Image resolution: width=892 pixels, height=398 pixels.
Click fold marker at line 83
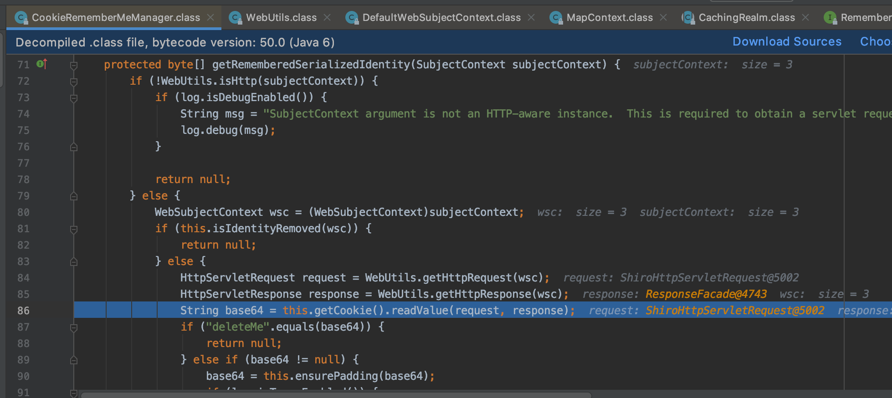click(74, 262)
